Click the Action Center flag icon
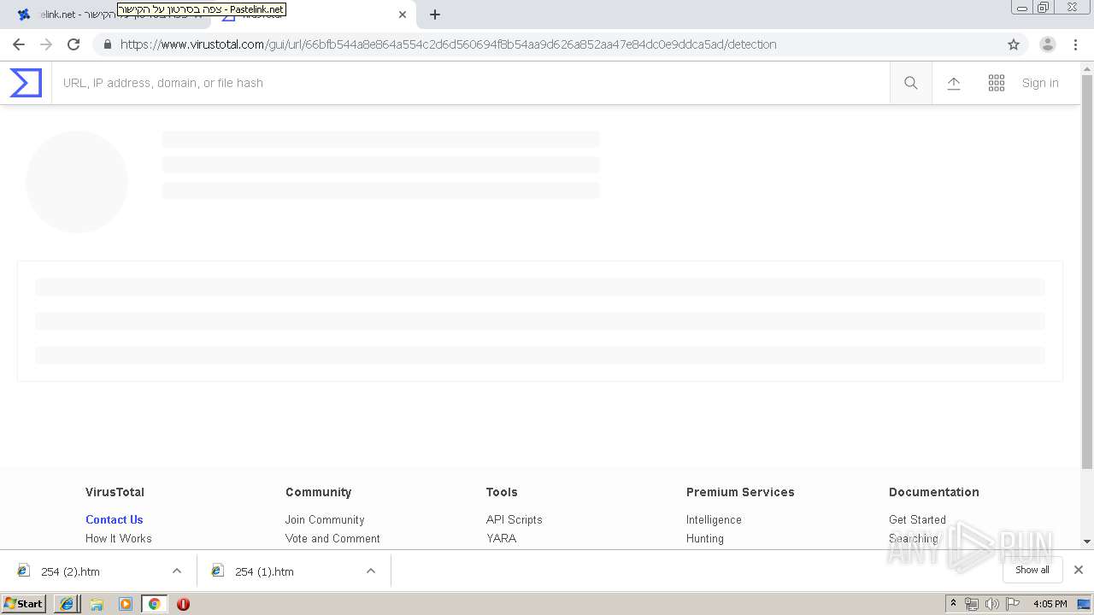Image resolution: width=1094 pixels, height=615 pixels. coord(1013,604)
